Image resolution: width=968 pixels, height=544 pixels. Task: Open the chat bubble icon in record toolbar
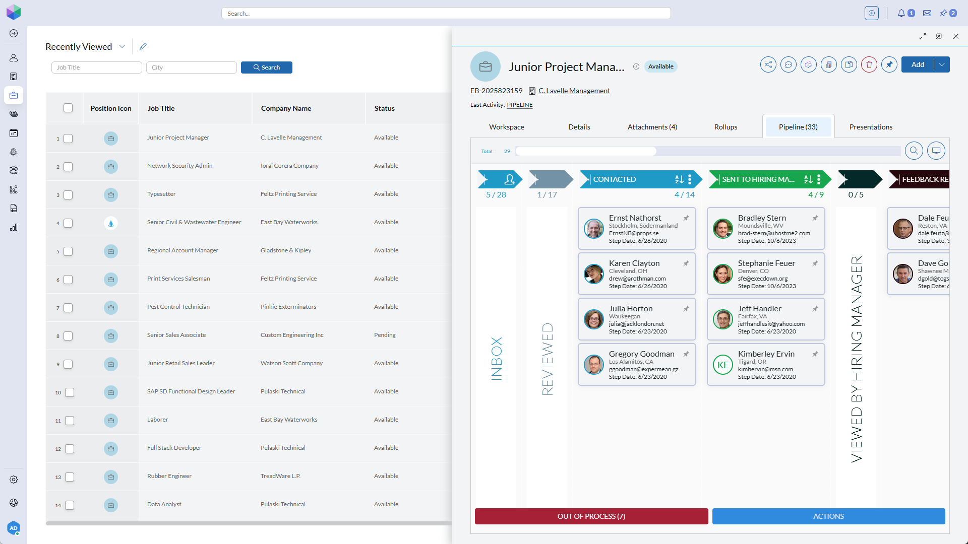pos(789,64)
